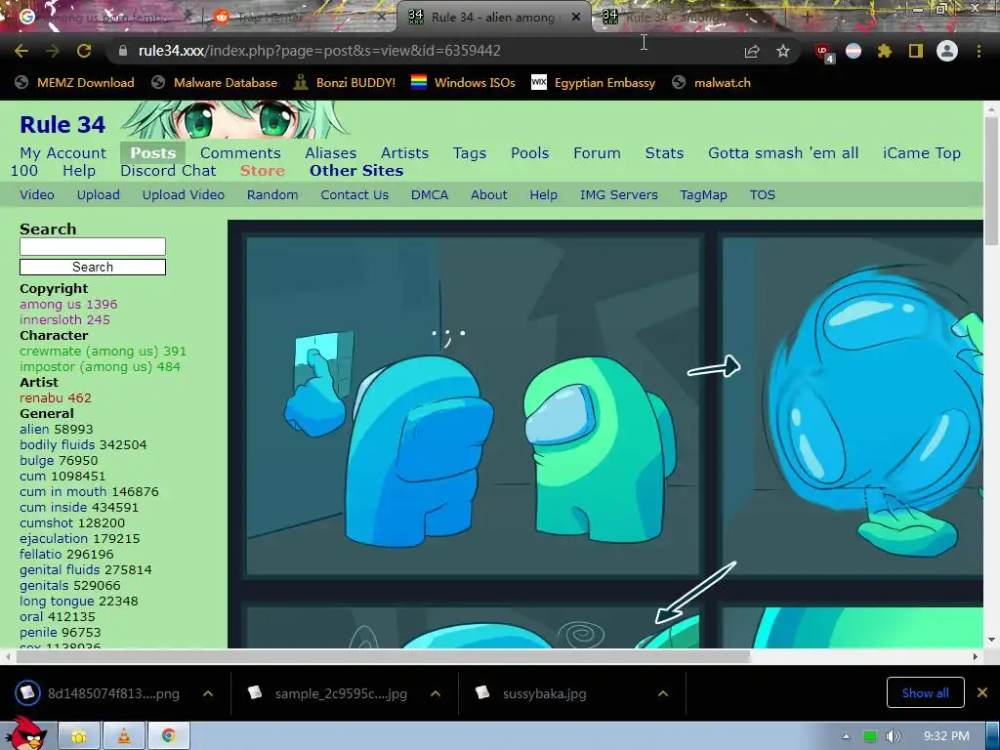Expand options for the sample_2c9595c jpg download
The width and height of the screenshot is (1000, 750).
coord(436,693)
